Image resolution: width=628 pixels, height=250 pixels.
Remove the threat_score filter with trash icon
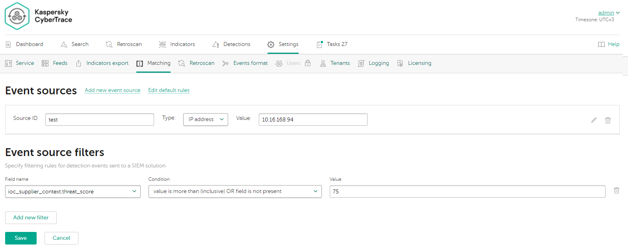(616, 191)
